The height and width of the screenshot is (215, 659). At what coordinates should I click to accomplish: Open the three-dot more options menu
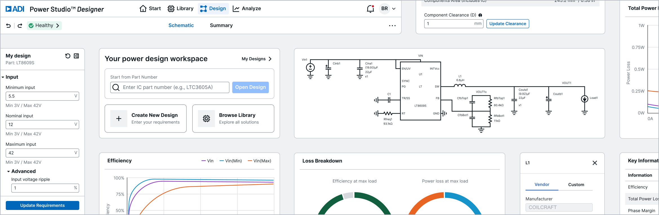coord(392,26)
